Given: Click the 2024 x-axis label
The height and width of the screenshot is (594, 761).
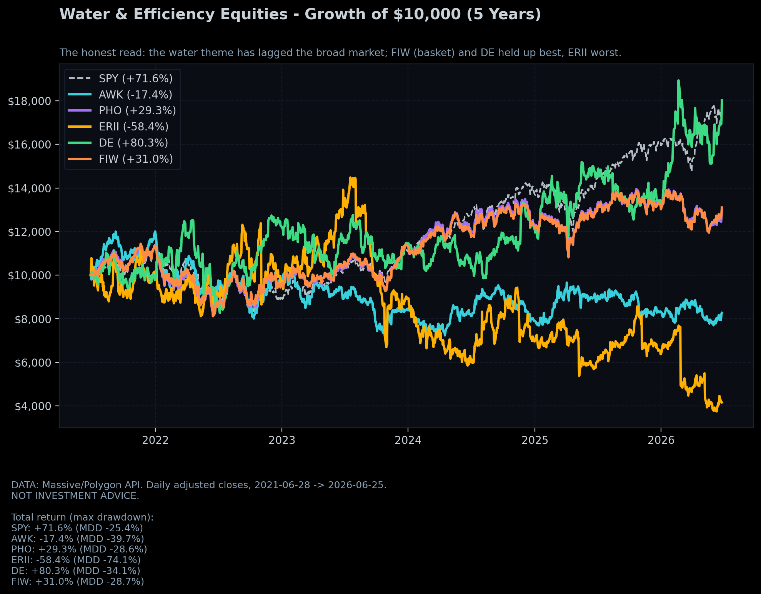Looking at the screenshot, I should [408, 440].
